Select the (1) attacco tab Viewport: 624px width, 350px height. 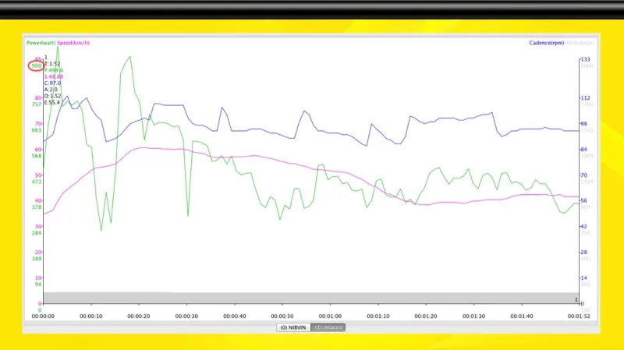(328, 327)
